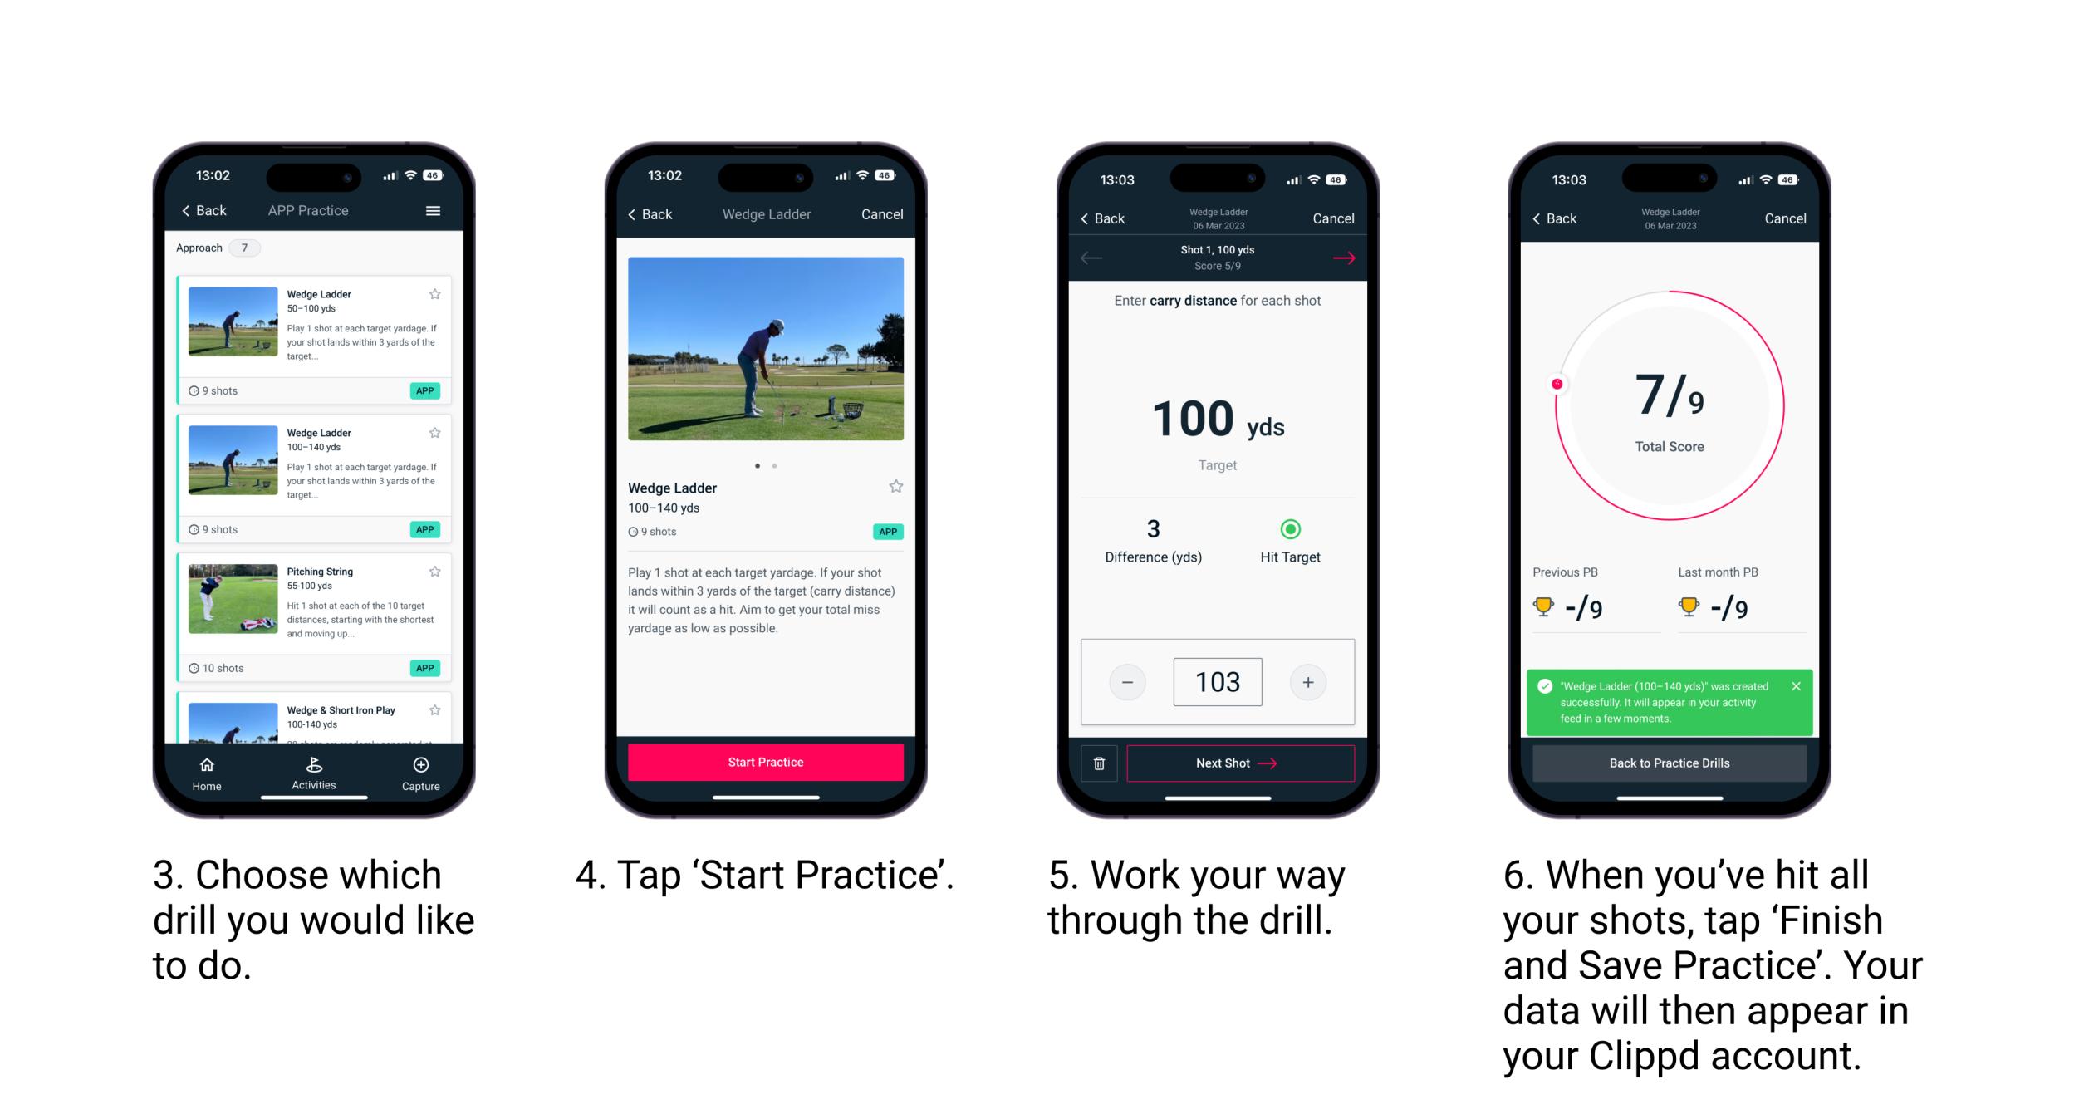This screenshot has height=1119, width=2079.
Task: Tap the minus stepper to decrease distance
Action: (1127, 680)
